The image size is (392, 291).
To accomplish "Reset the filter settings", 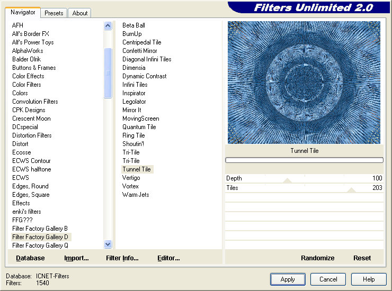I will [x=362, y=258].
